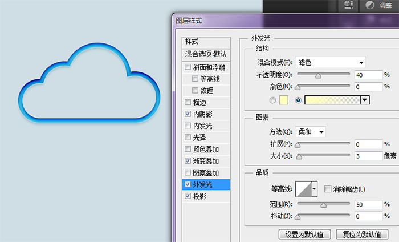
Task: Check the 消除锯齿 anti-alias option
Action: coord(328,189)
